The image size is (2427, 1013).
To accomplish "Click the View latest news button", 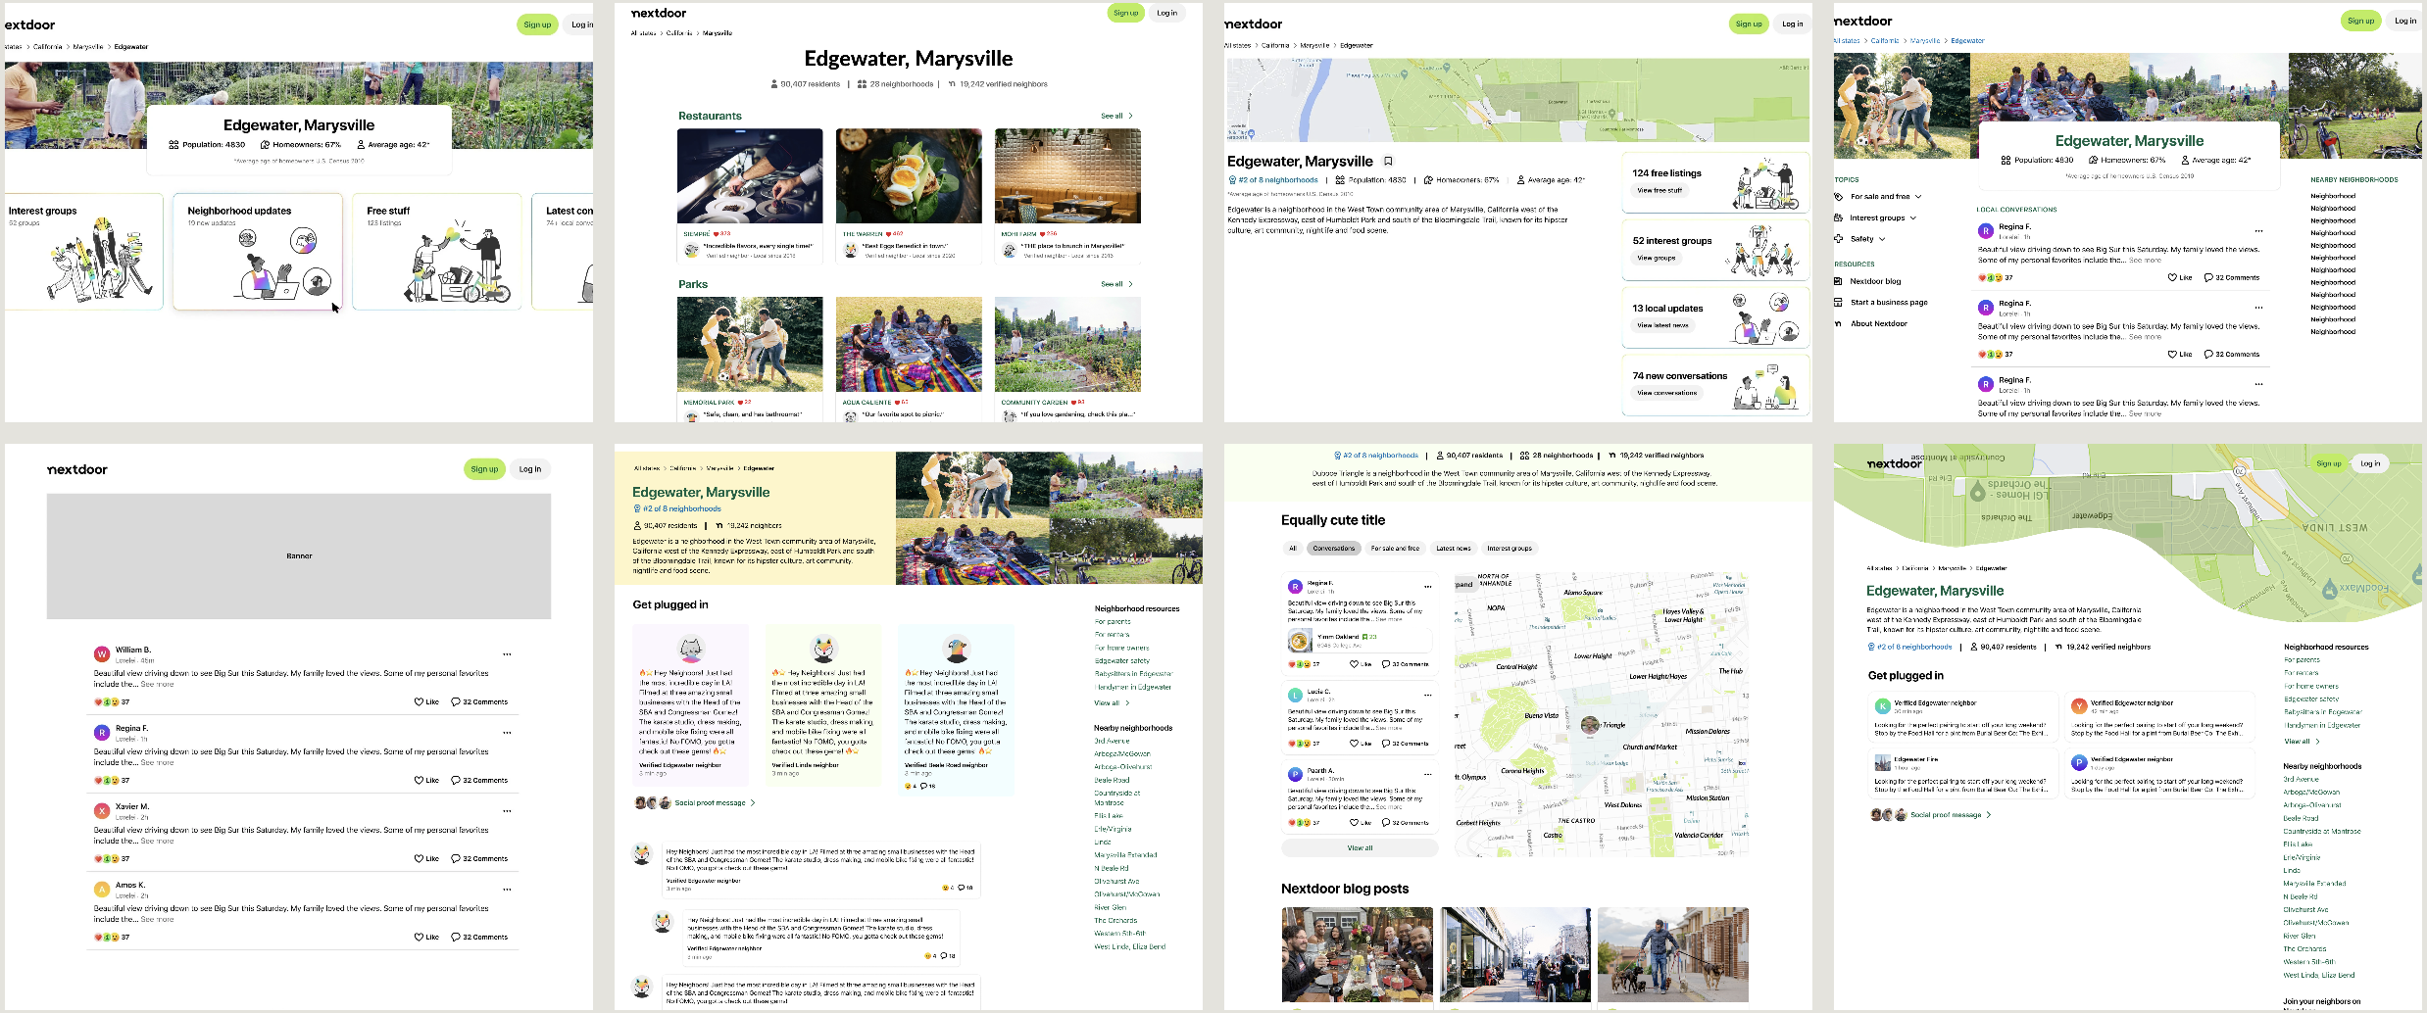I will [1662, 325].
